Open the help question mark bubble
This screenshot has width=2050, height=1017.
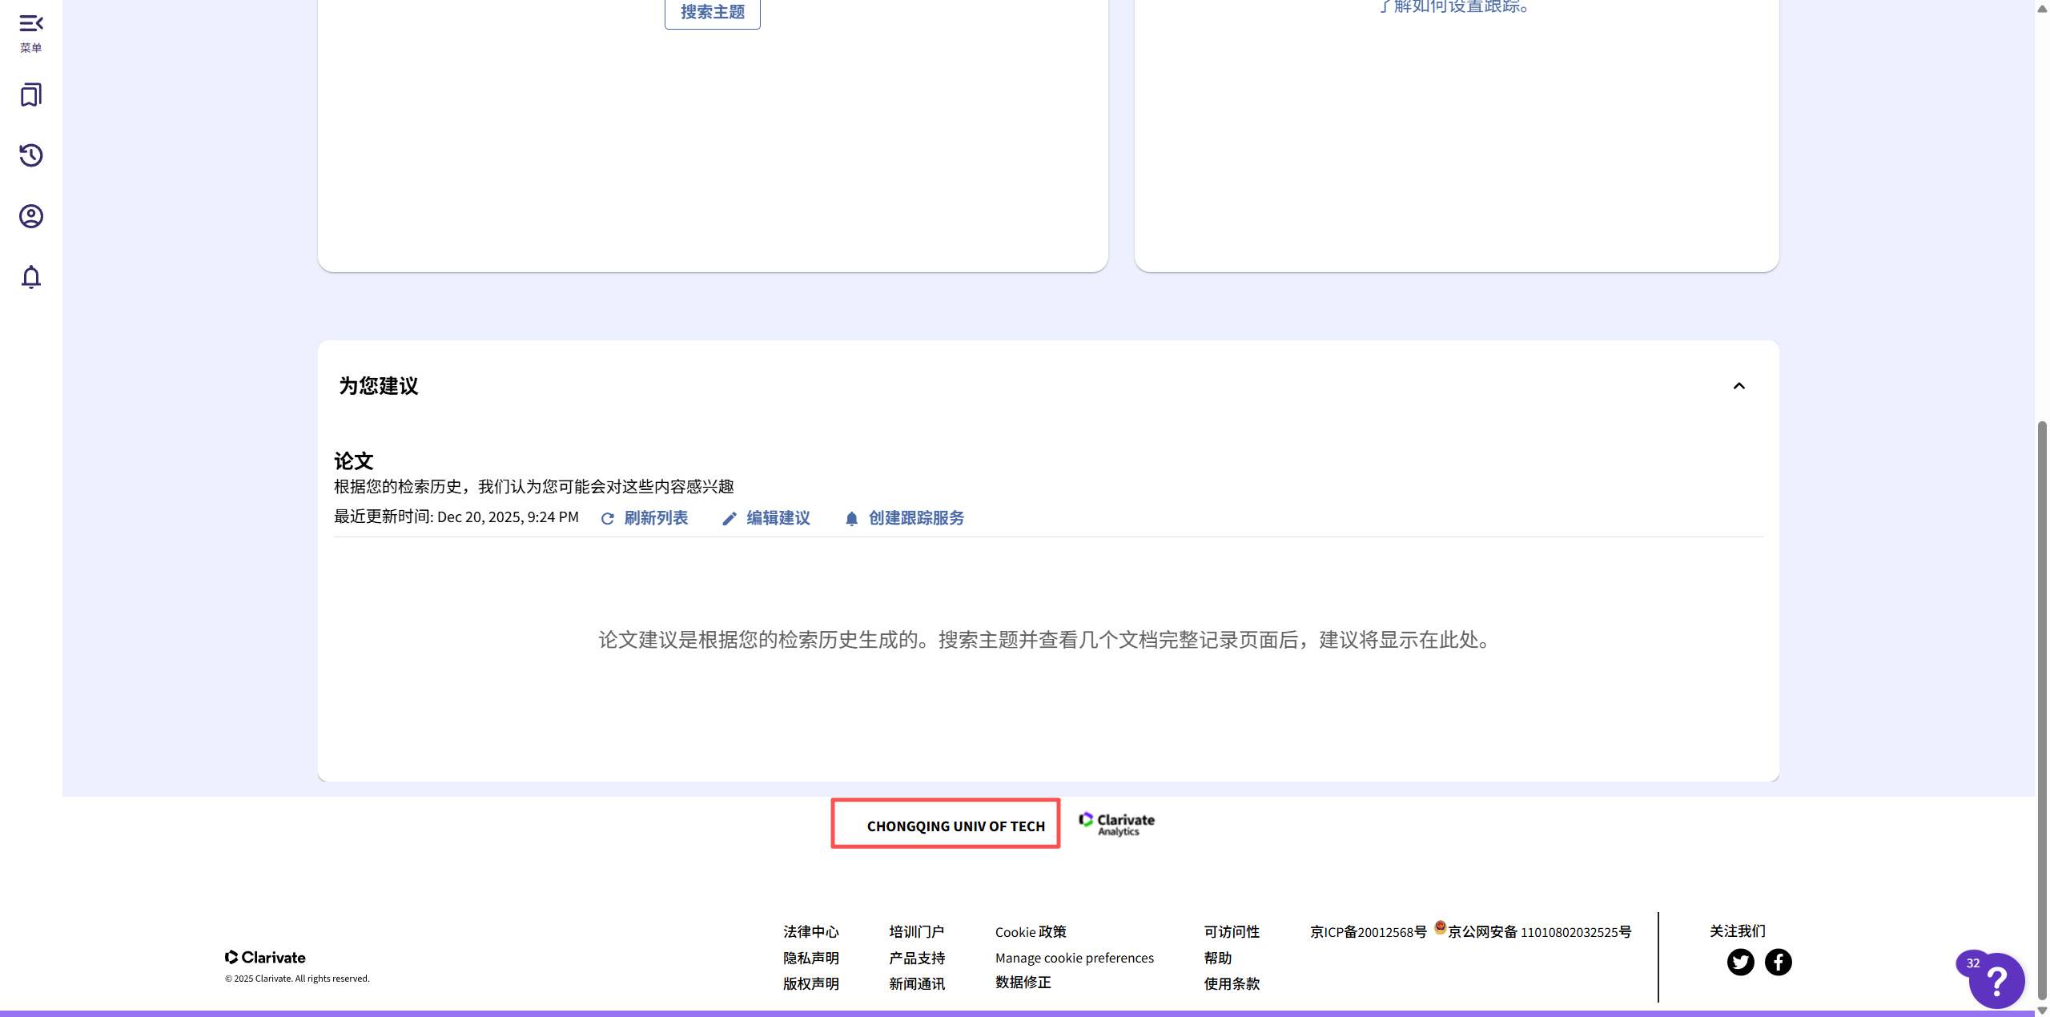pos(1996,979)
